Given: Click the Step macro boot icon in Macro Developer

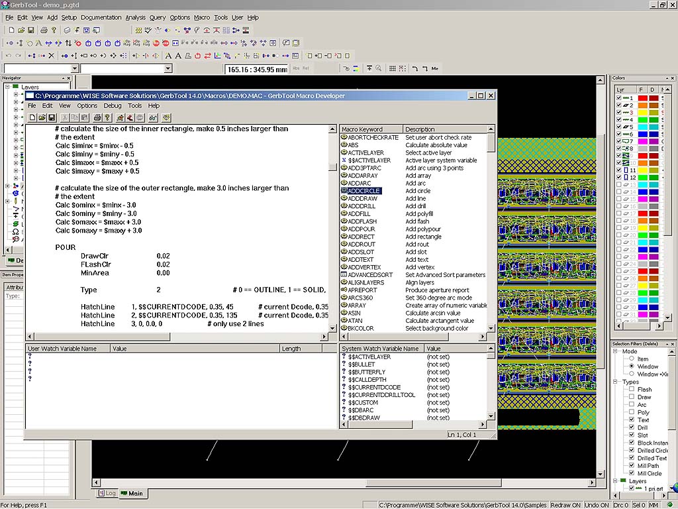Looking at the screenshot, I should pyautogui.click(x=129, y=118).
